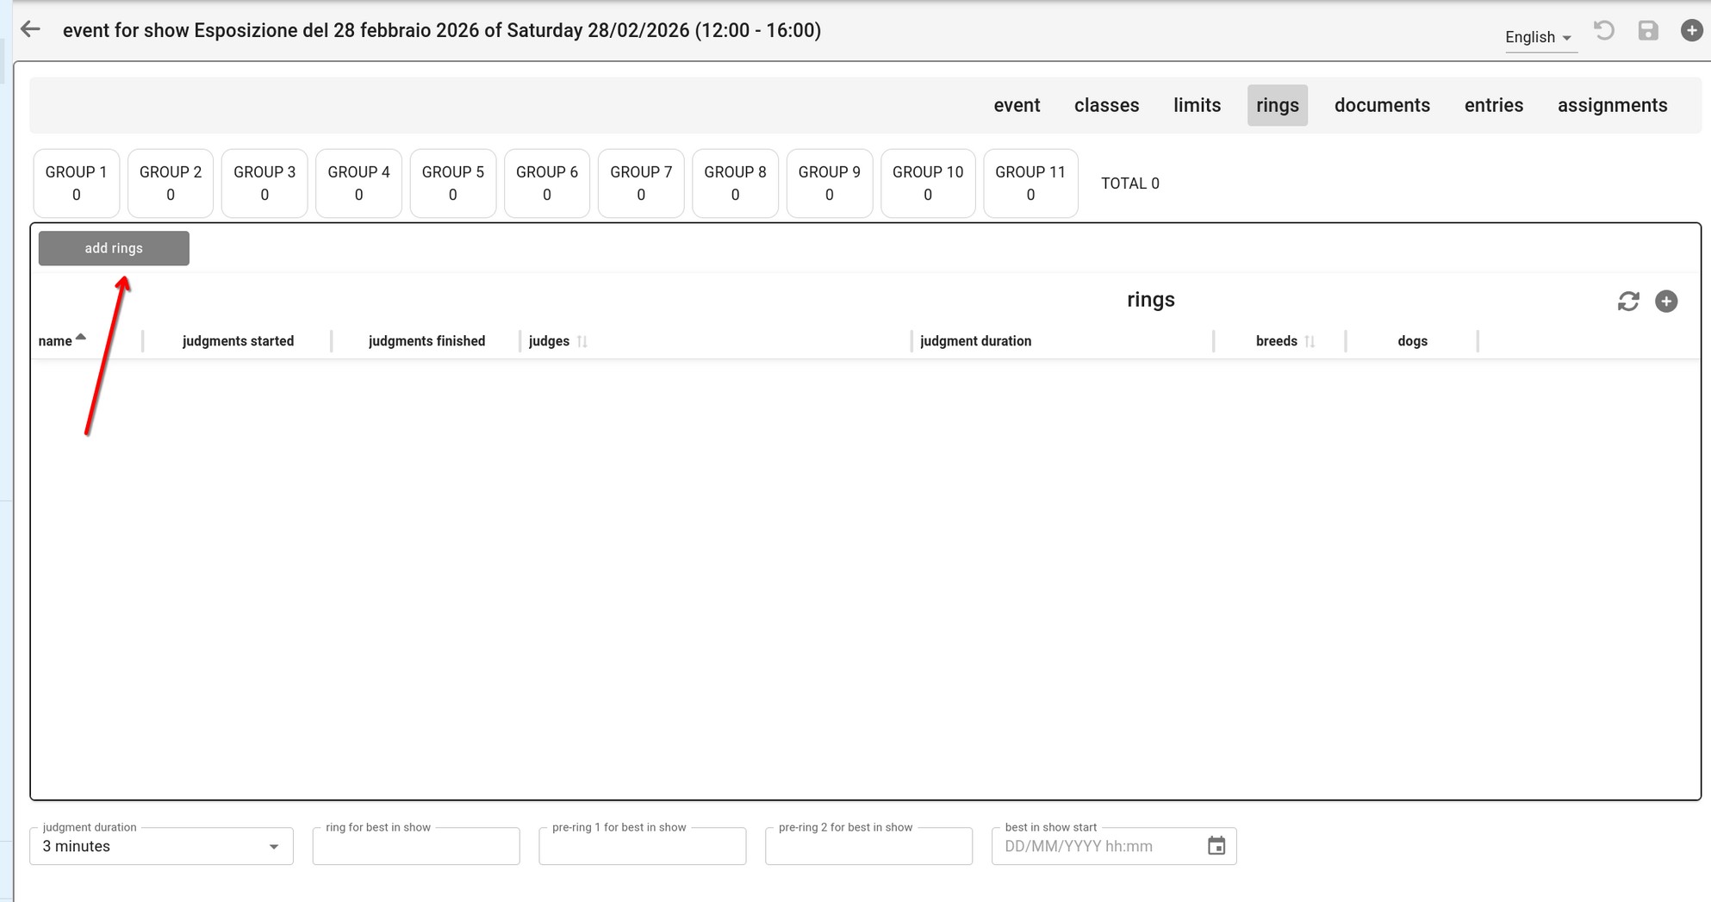Sort the breeds column

[1310, 341]
